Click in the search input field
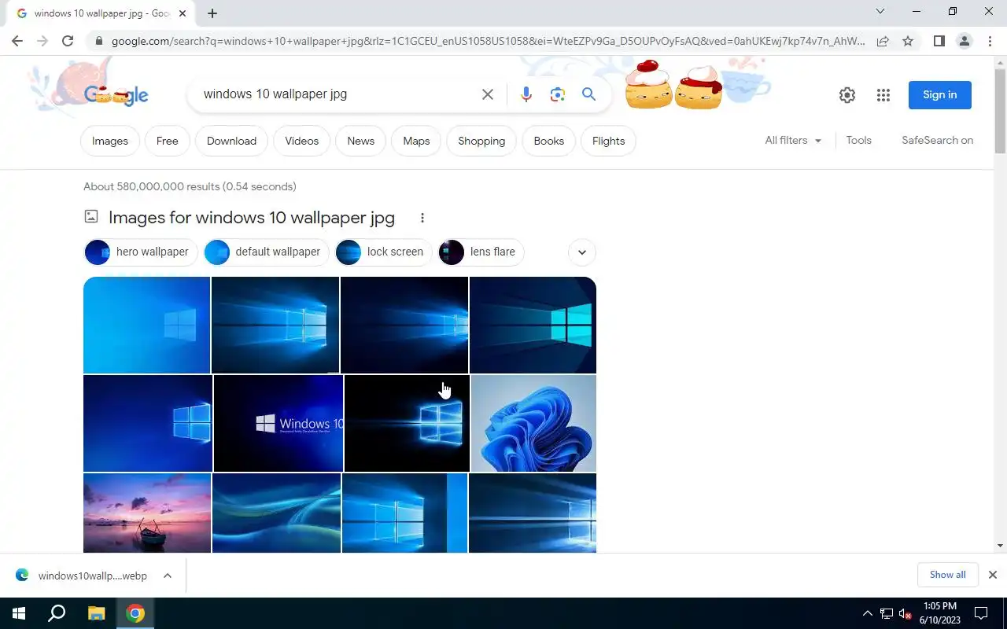1007x629 pixels. pos(338,94)
